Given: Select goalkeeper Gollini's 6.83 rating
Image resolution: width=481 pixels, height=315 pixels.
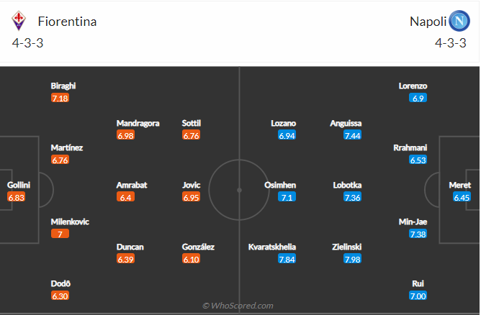Looking at the screenshot, I should [x=17, y=197].
